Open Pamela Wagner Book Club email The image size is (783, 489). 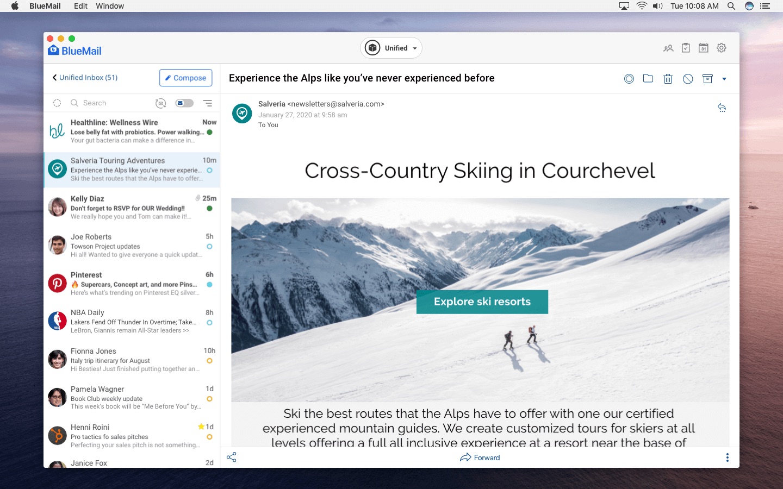coord(132,398)
